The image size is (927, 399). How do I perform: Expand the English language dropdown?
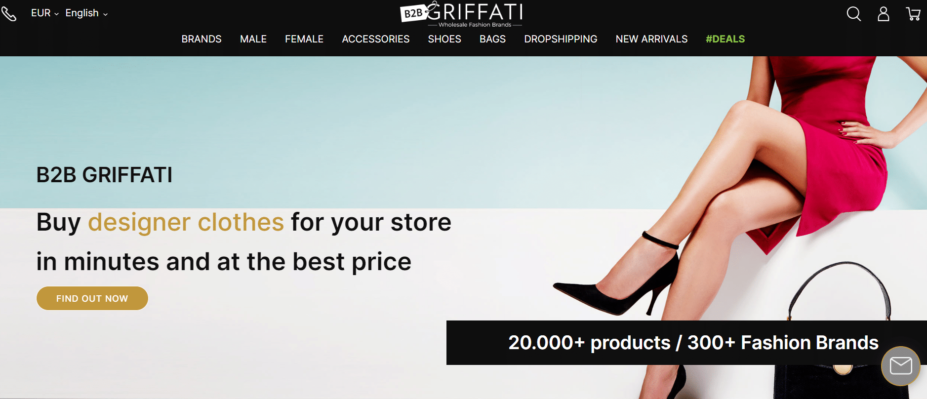pyautogui.click(x=86, y=13)
